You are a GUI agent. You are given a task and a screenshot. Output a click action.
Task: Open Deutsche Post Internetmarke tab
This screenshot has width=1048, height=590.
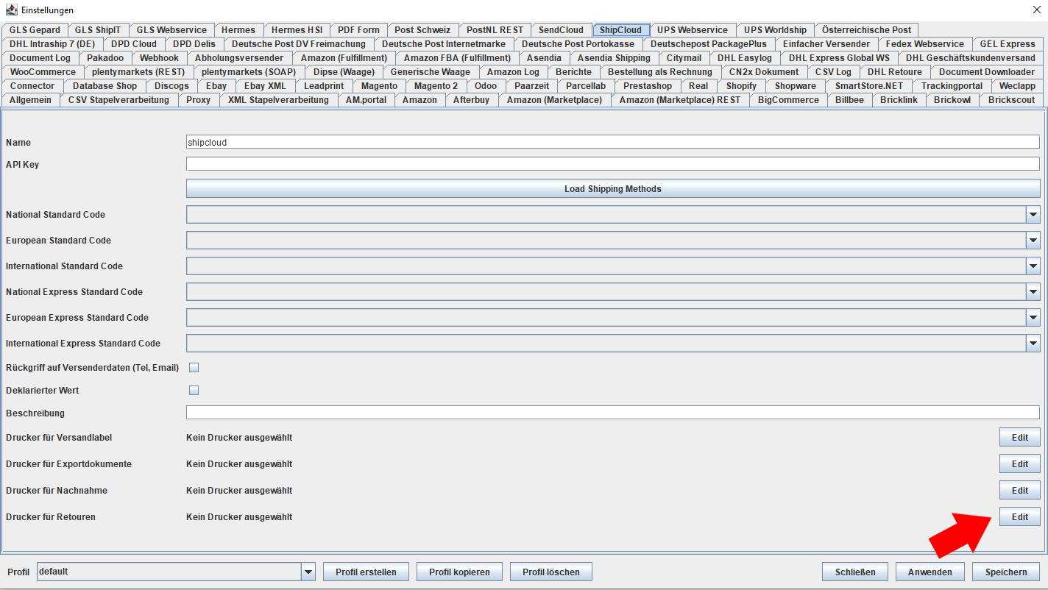pyautogui.click(x=443, y=44)
